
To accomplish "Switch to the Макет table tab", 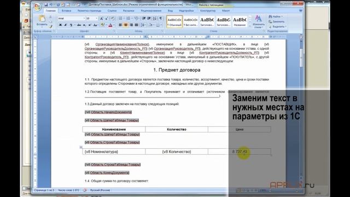I will tap(226, 10).
